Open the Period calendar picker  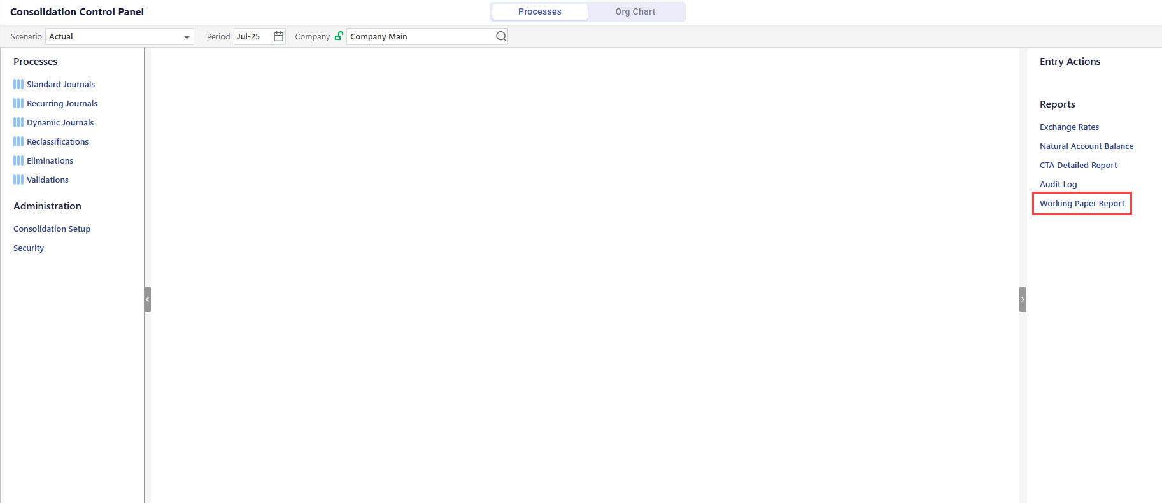[278, 36]
